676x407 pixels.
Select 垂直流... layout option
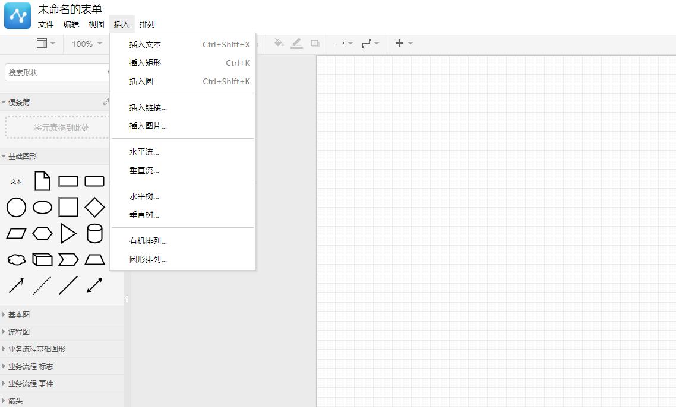pyautogui.click(x=183, y=170)
